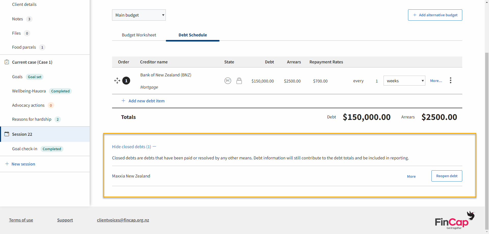Click the Reasons for hardship count badge 2
The width and height of the screenshot is (489, 234).
coord(58,119)
